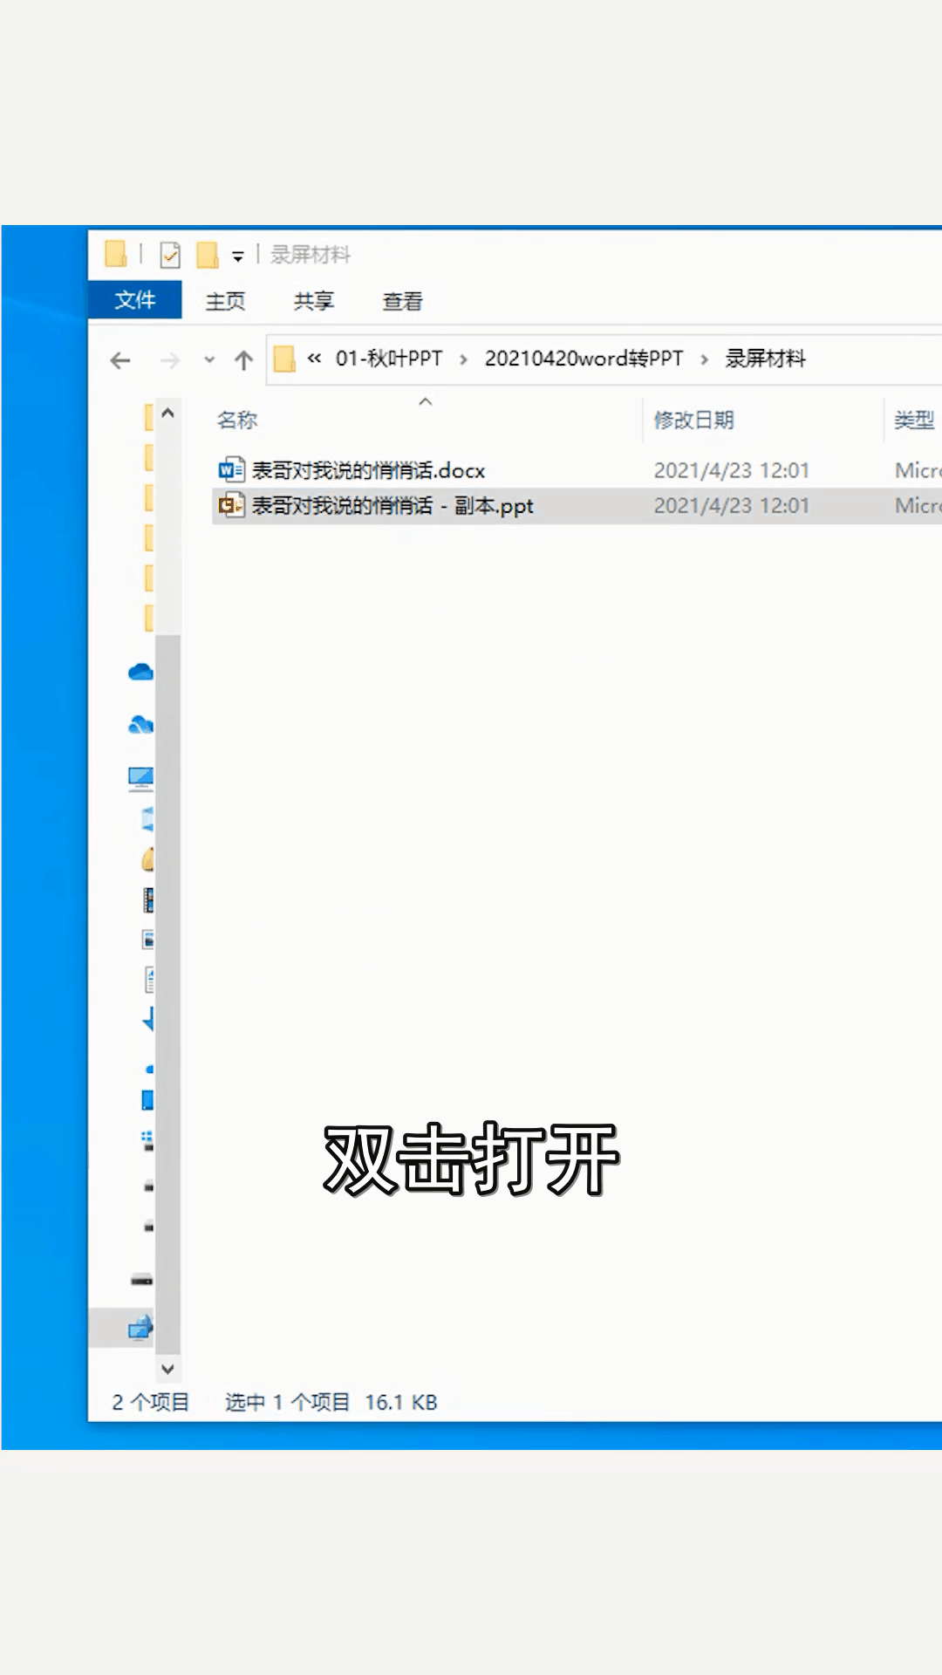Viewport: 942px width, 1675px height.
Task: Click the PowerPoint icon of 副本.ppt file
Action: (x=230, y=505)
